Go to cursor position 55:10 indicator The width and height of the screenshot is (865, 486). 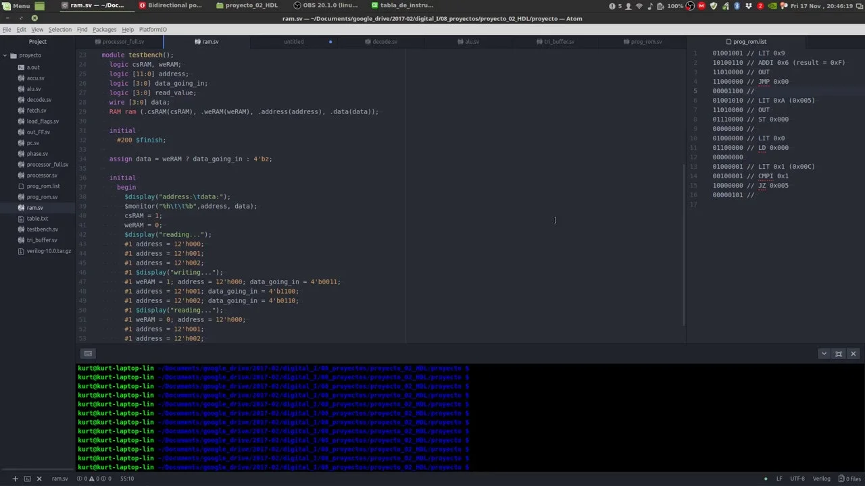click(126, 479)
